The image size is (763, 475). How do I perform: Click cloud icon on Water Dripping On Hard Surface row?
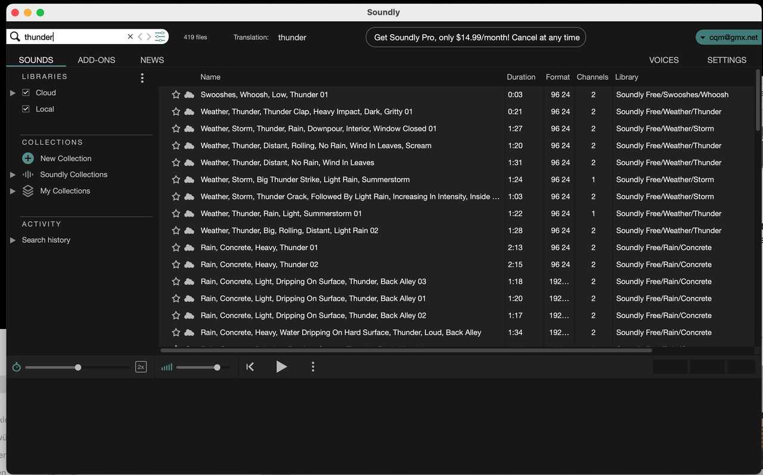coord(190,333)
